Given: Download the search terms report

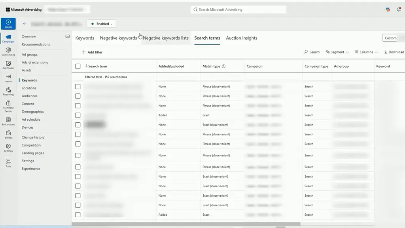Looking at the screenshot, I should 394,52.
